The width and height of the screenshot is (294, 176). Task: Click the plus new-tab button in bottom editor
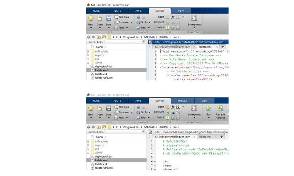pyautogui.click(x=221, y=137)
